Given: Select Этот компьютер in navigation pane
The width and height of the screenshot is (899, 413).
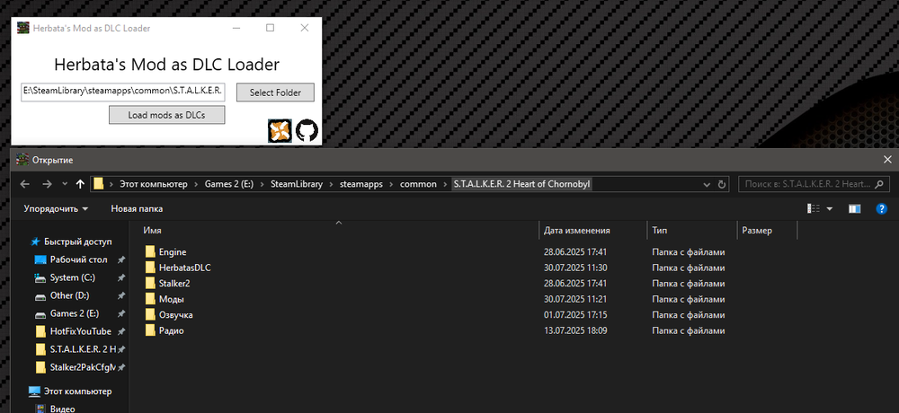Looking at the screenshot, I should pos(77,391).
